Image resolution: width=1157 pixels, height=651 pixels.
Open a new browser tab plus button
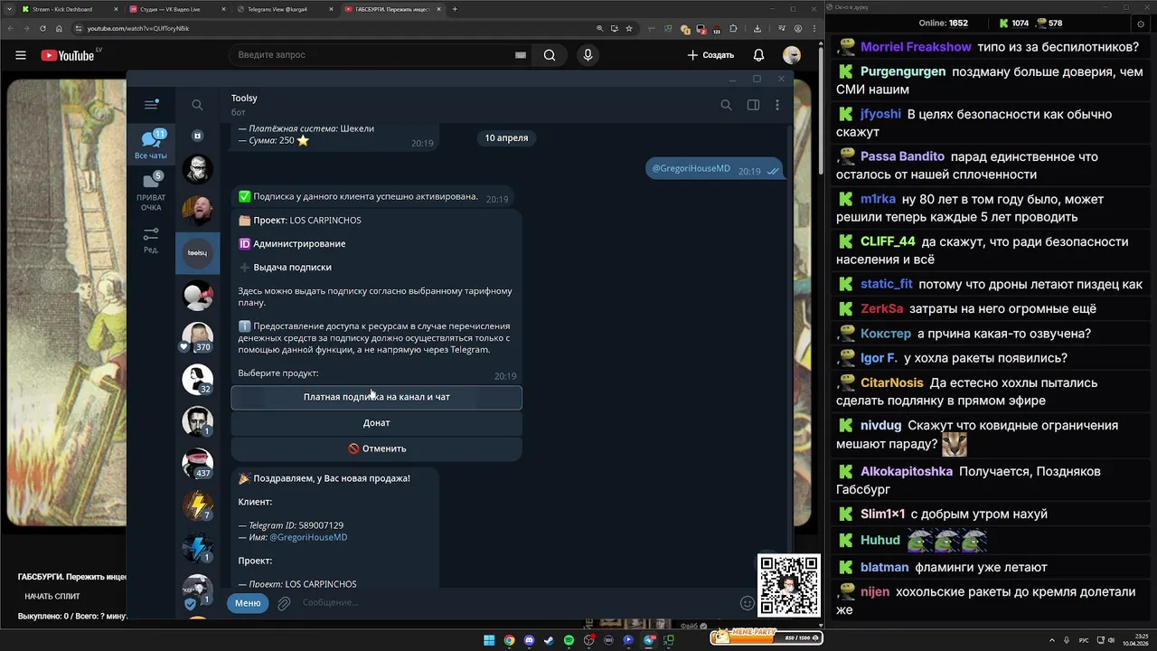coord(455,9)
